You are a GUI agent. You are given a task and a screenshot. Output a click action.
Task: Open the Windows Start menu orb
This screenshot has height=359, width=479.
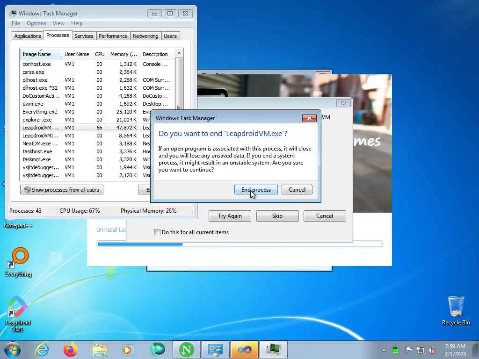coord(13,350)
